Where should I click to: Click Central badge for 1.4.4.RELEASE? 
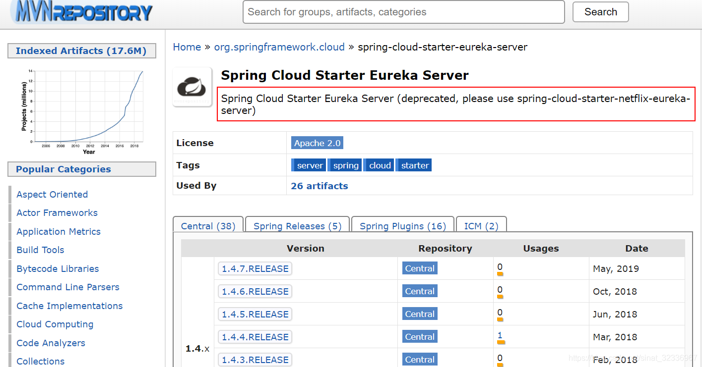pyautogui.click(x=420, y=337)
